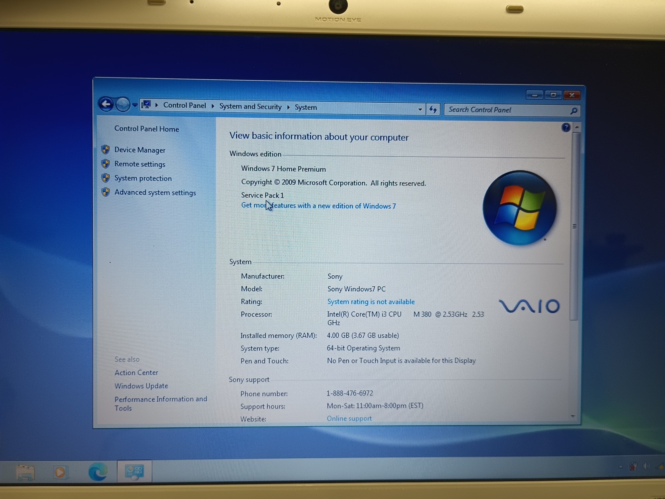Click the Forward navigation arrow button
Image resolution: width=665 pixels, height=499 pixels.
pos(123,104)
